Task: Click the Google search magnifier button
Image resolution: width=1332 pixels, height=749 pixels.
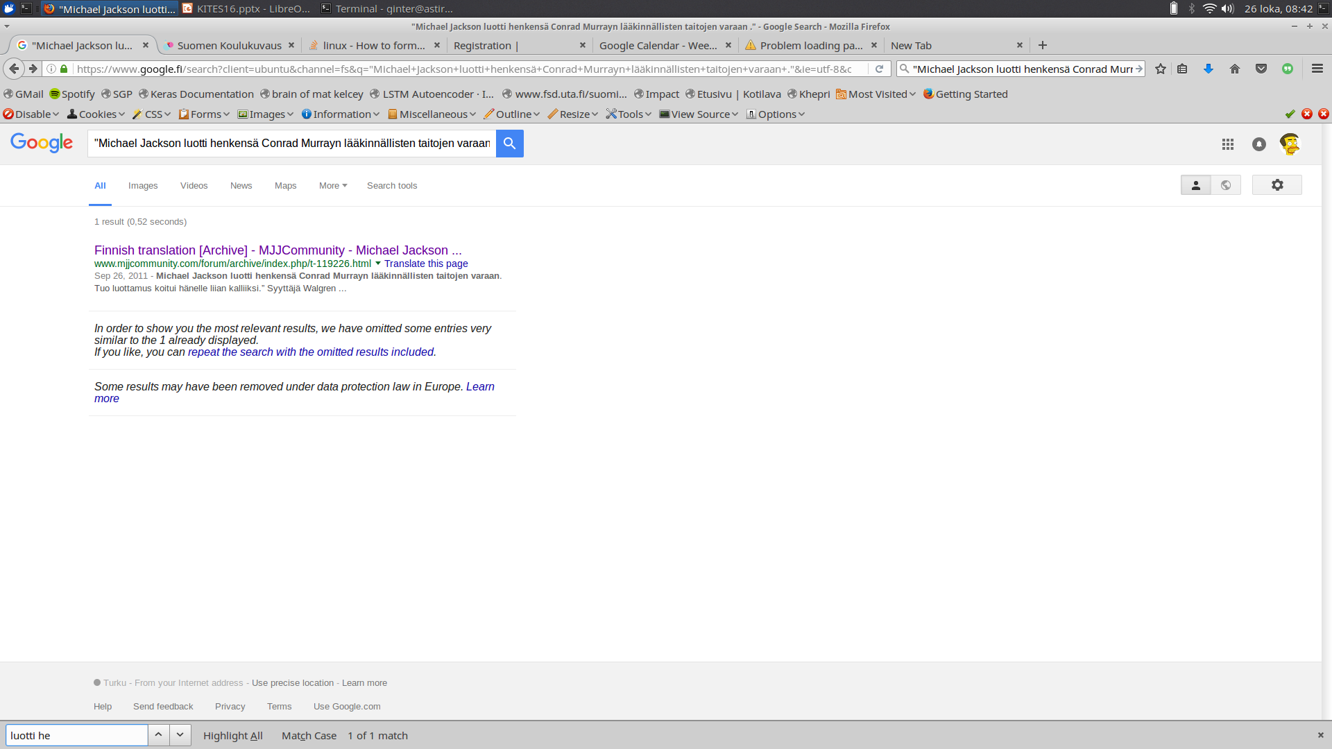Action: pos(509,144)
